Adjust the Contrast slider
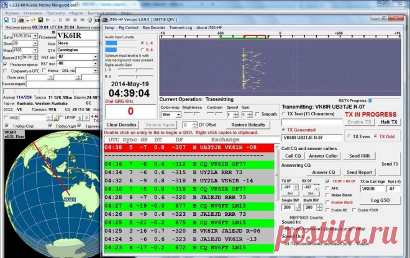This screenshot has height=258, width=410. 214,113
